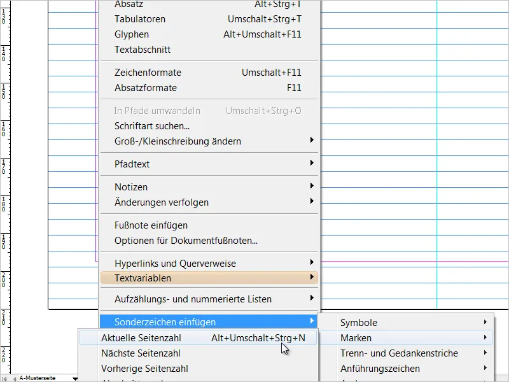The height and width of the screenshot is (382, 509).
Task: Insert Aktuelle Seitenzahl marker
Action: [198, 338]
